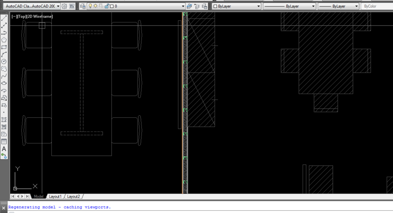This screenshot has height=213, width=393.
Task: Insert a Table from draw toolbar
Action: tap(4, 141)
